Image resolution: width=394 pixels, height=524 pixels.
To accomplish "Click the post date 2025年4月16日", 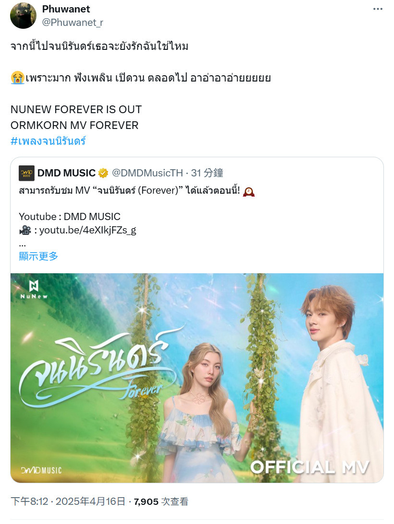I will [x=90, y=501].
